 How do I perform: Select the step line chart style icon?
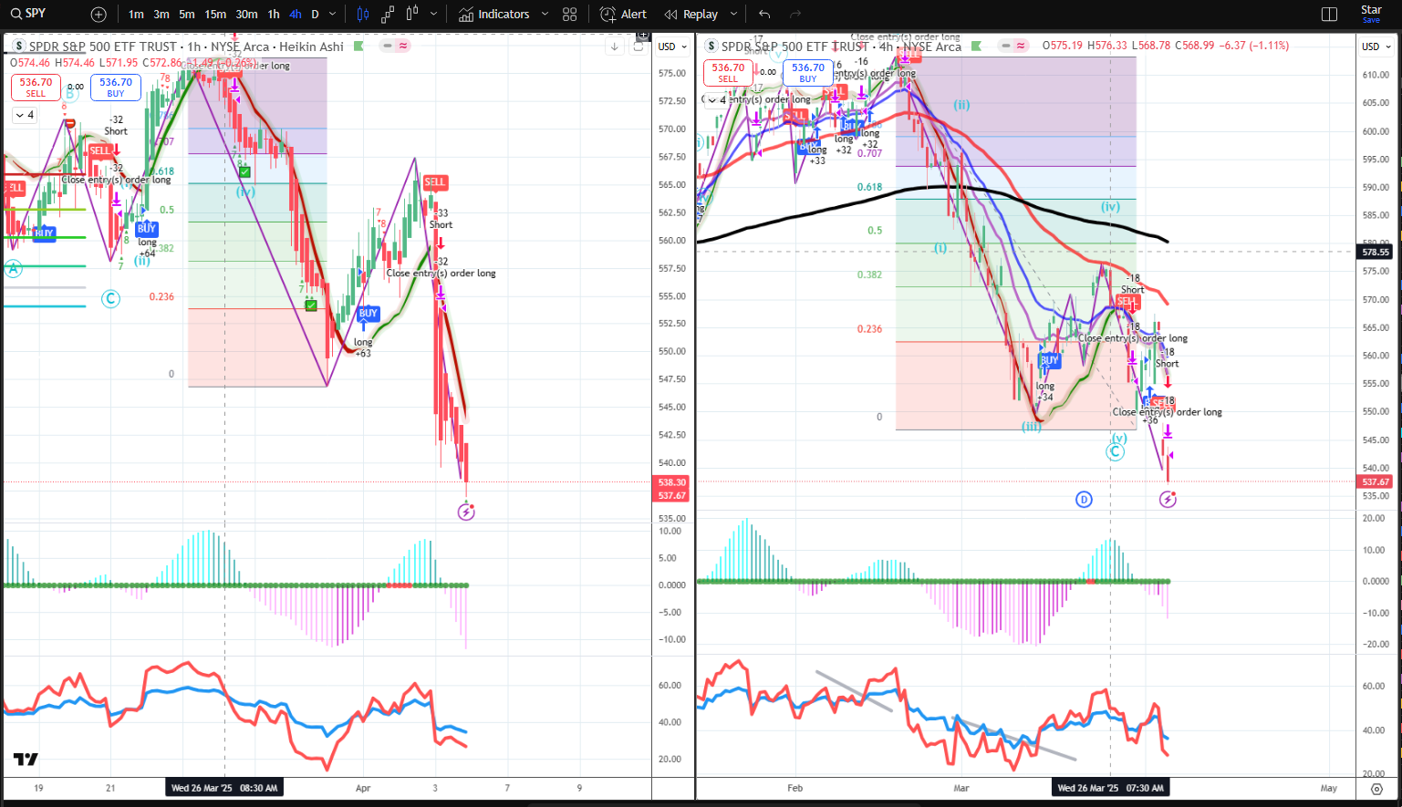tap(388, 15)
